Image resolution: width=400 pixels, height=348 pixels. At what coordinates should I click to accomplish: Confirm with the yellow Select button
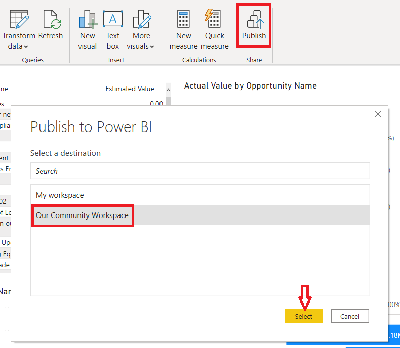click(303, 316)
